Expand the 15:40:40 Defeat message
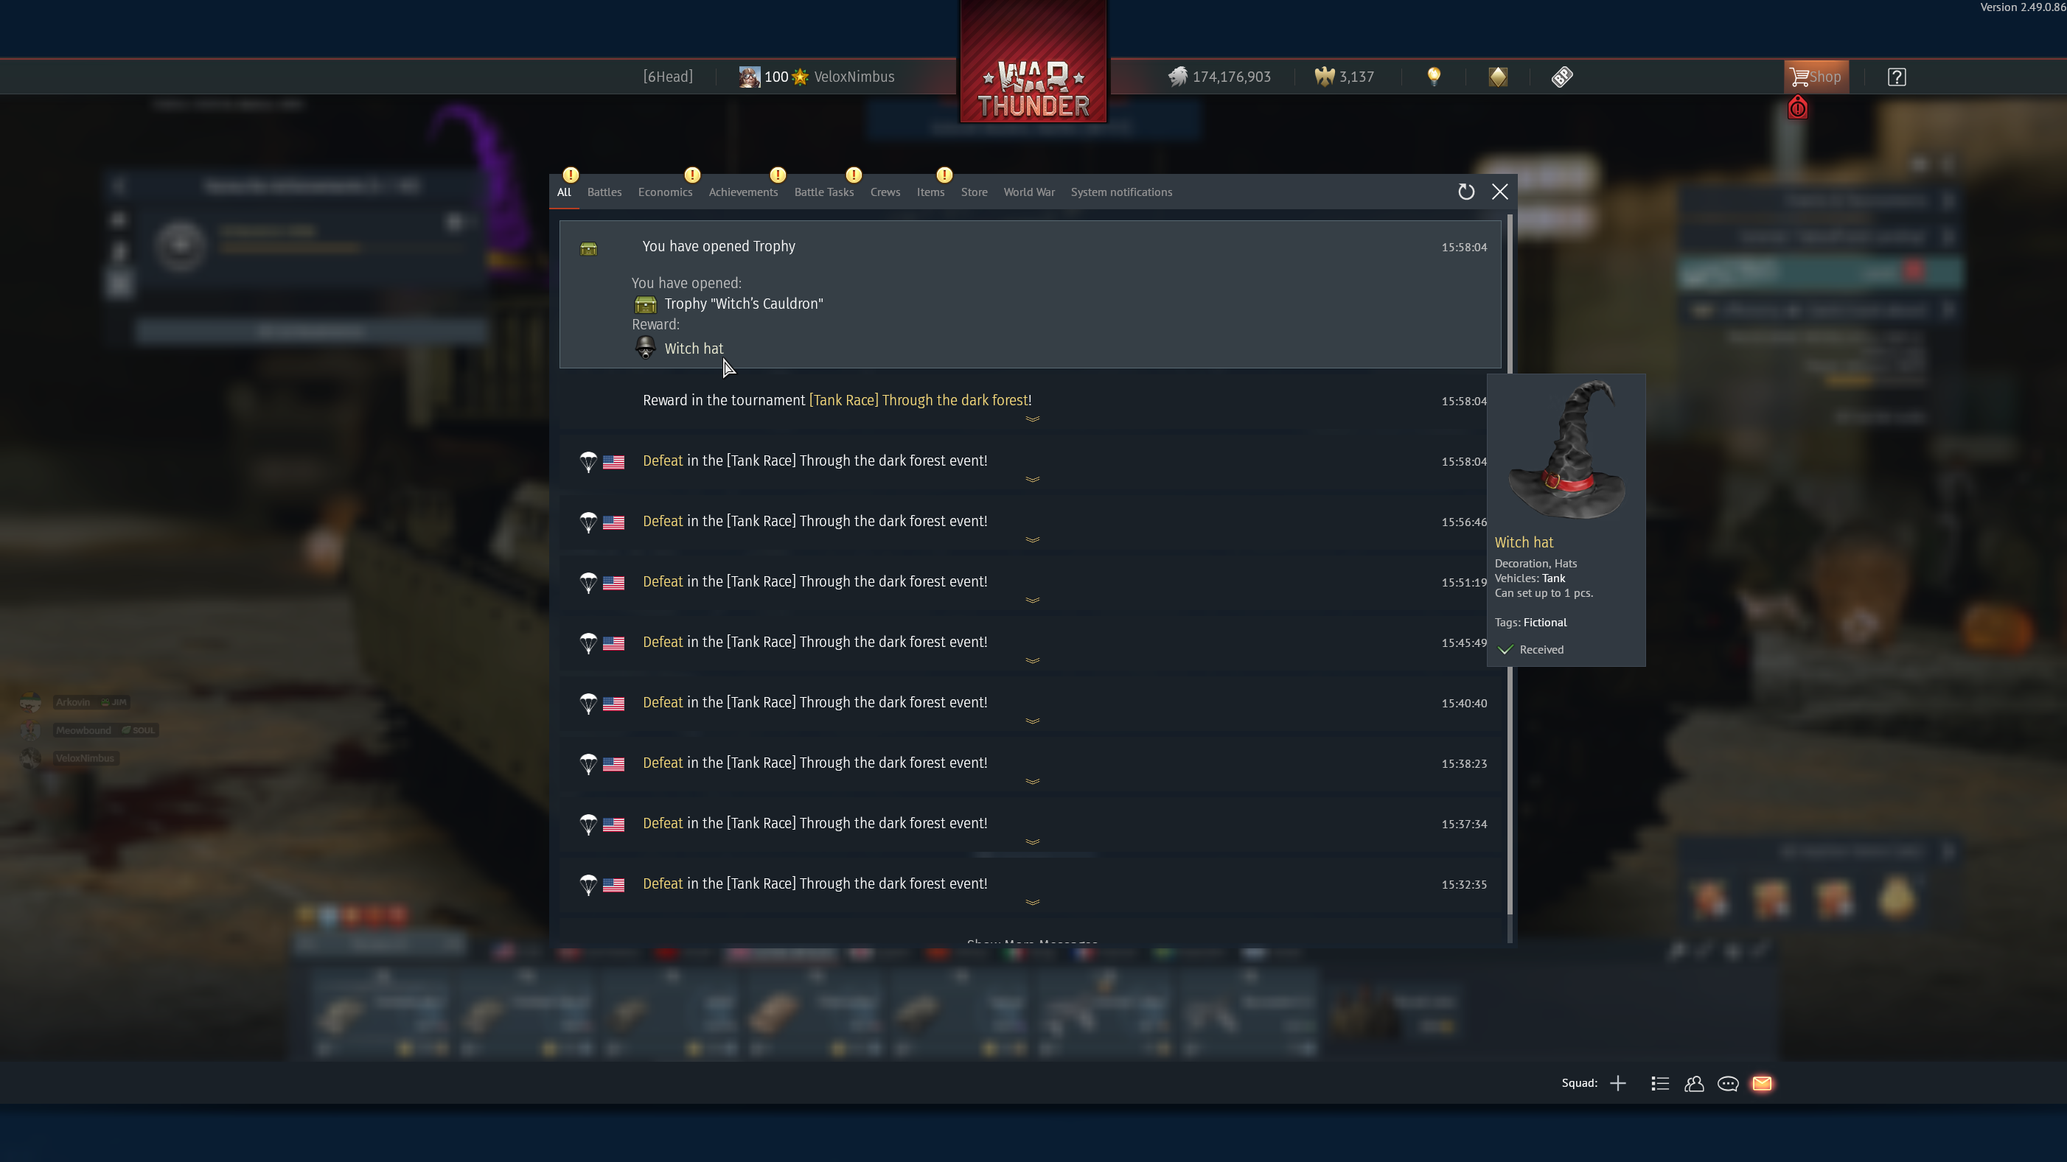This screenshot has width=2067, height=1162. (x=1033, y=721)
